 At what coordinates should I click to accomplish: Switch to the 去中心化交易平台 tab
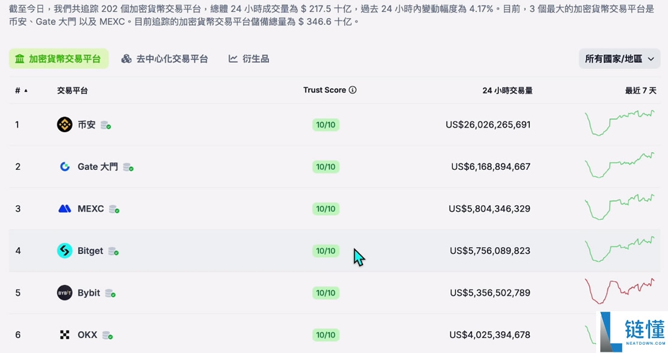point(165,59)
